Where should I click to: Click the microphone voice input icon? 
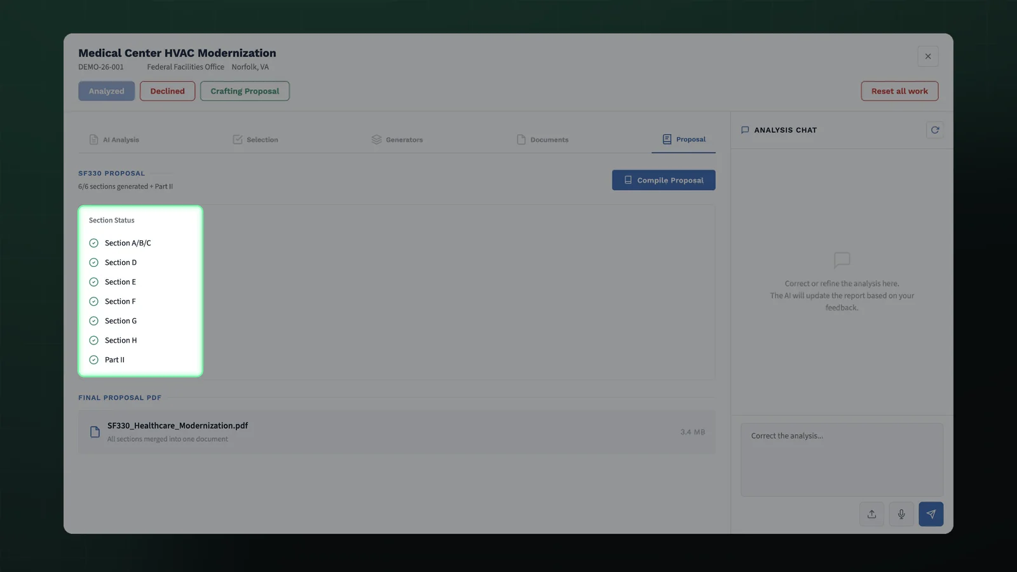click(901, 514)
